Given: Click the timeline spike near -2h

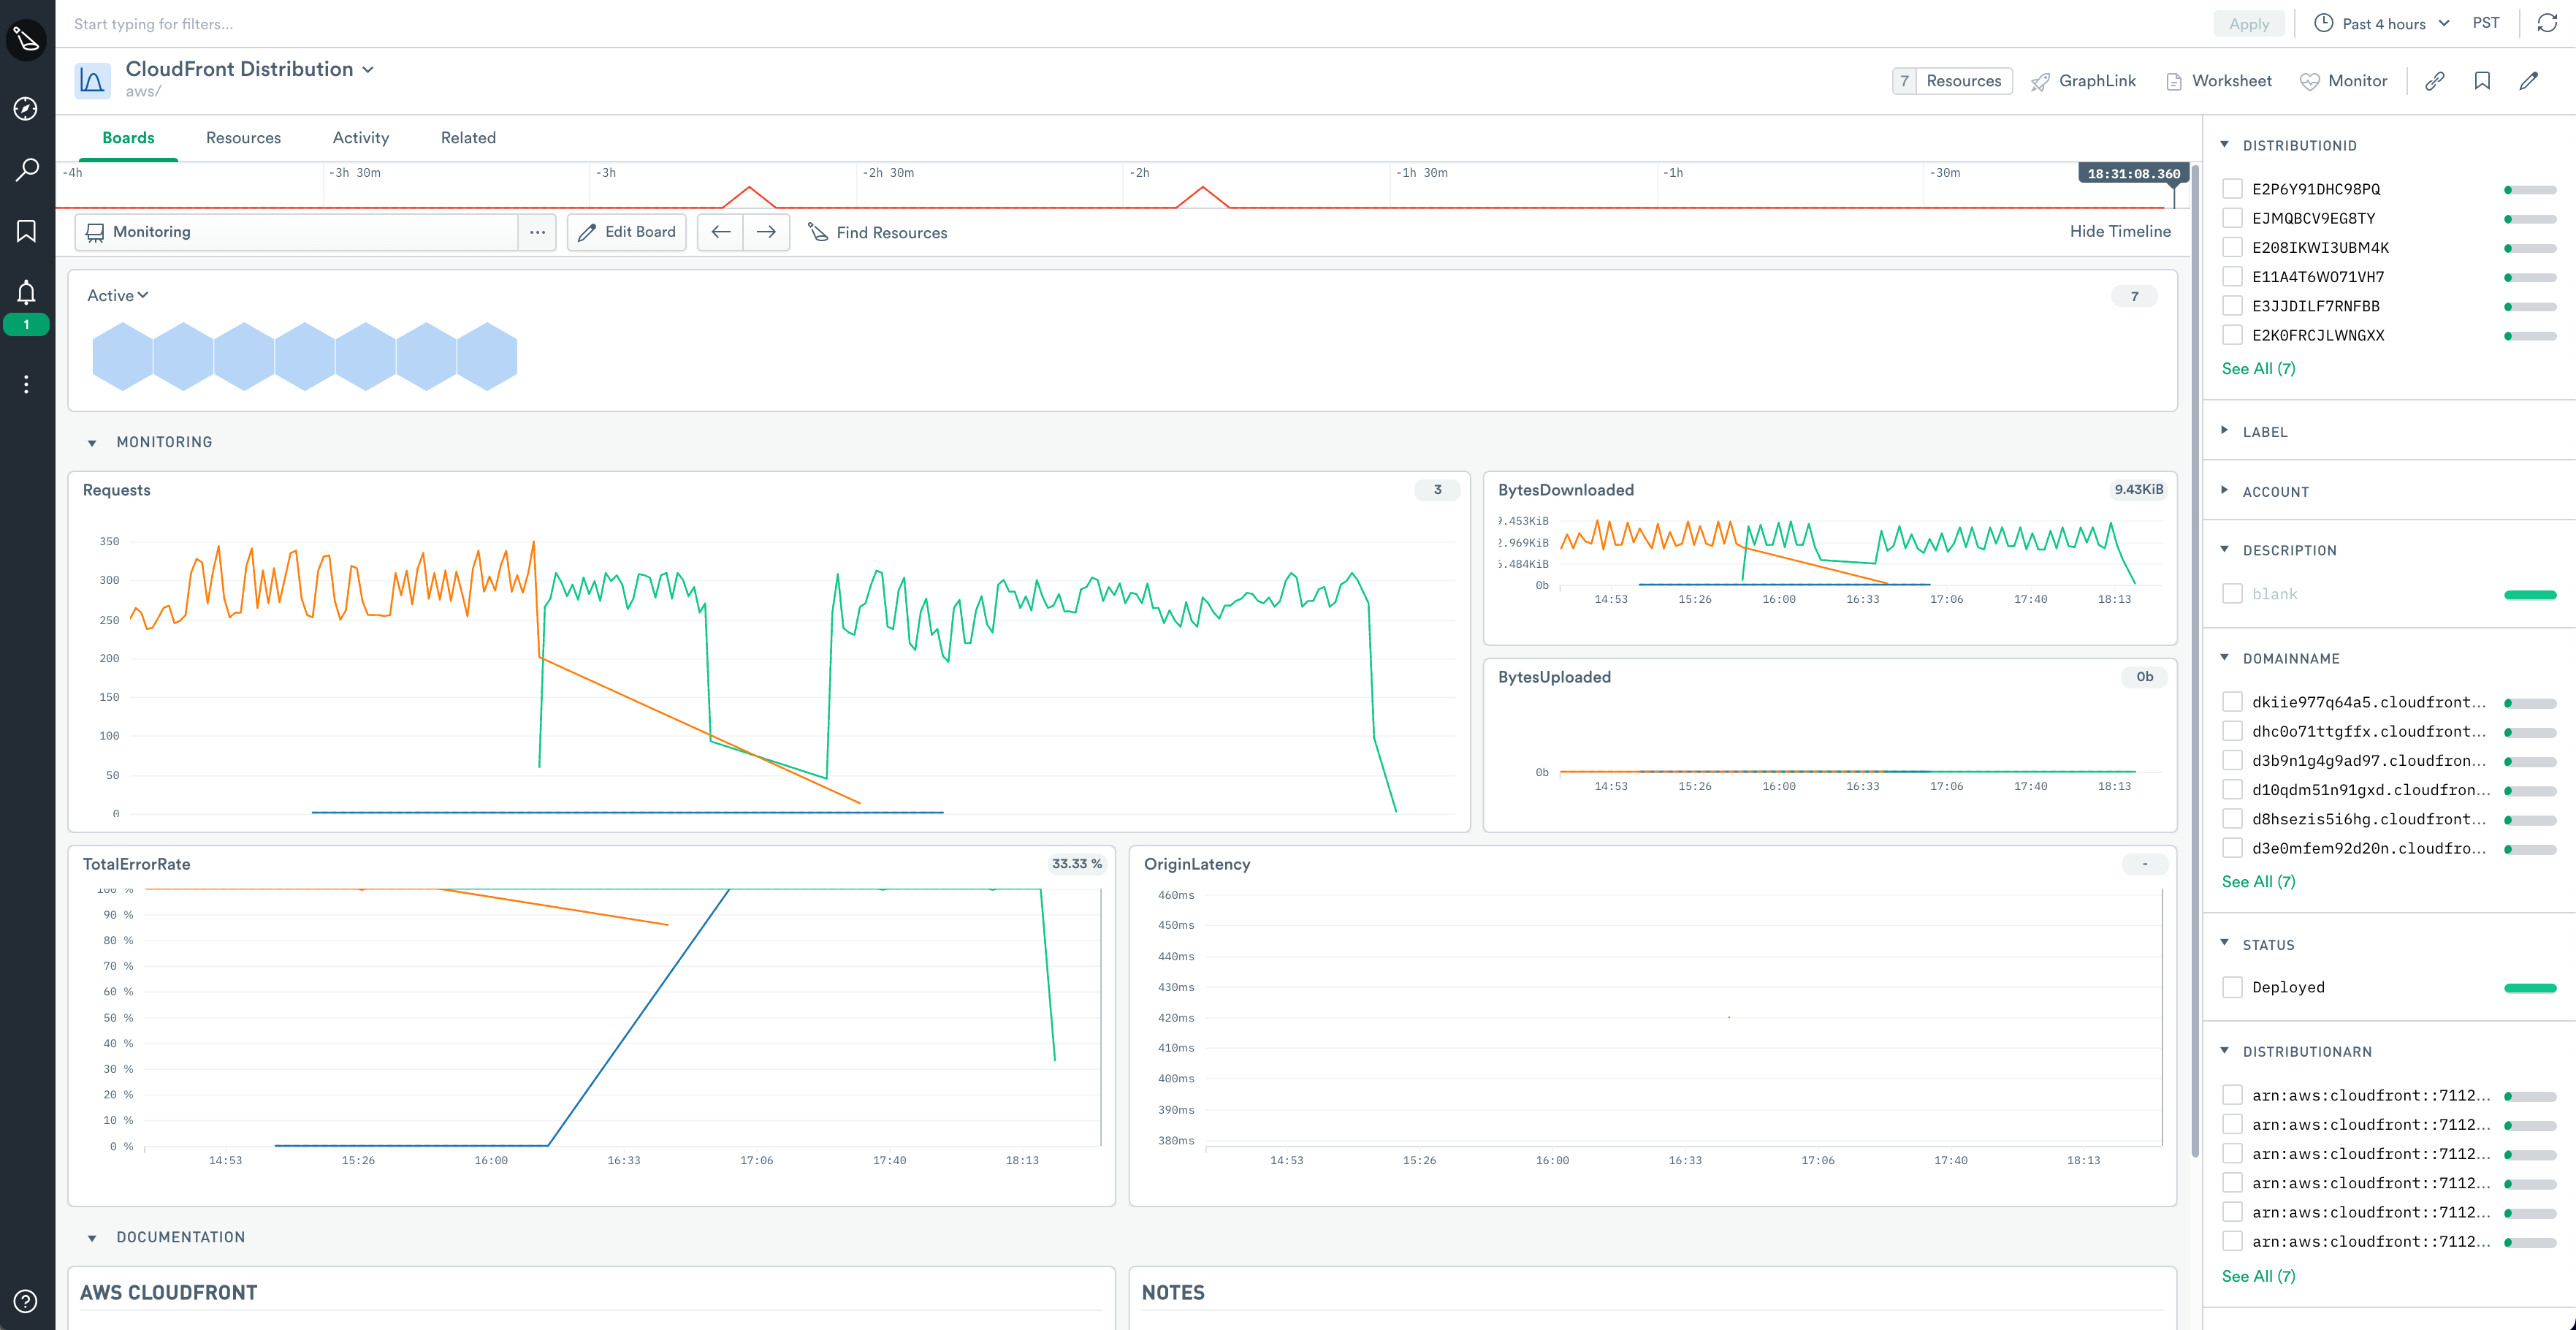Looking at the screenshot, I should pos(1202,197).
